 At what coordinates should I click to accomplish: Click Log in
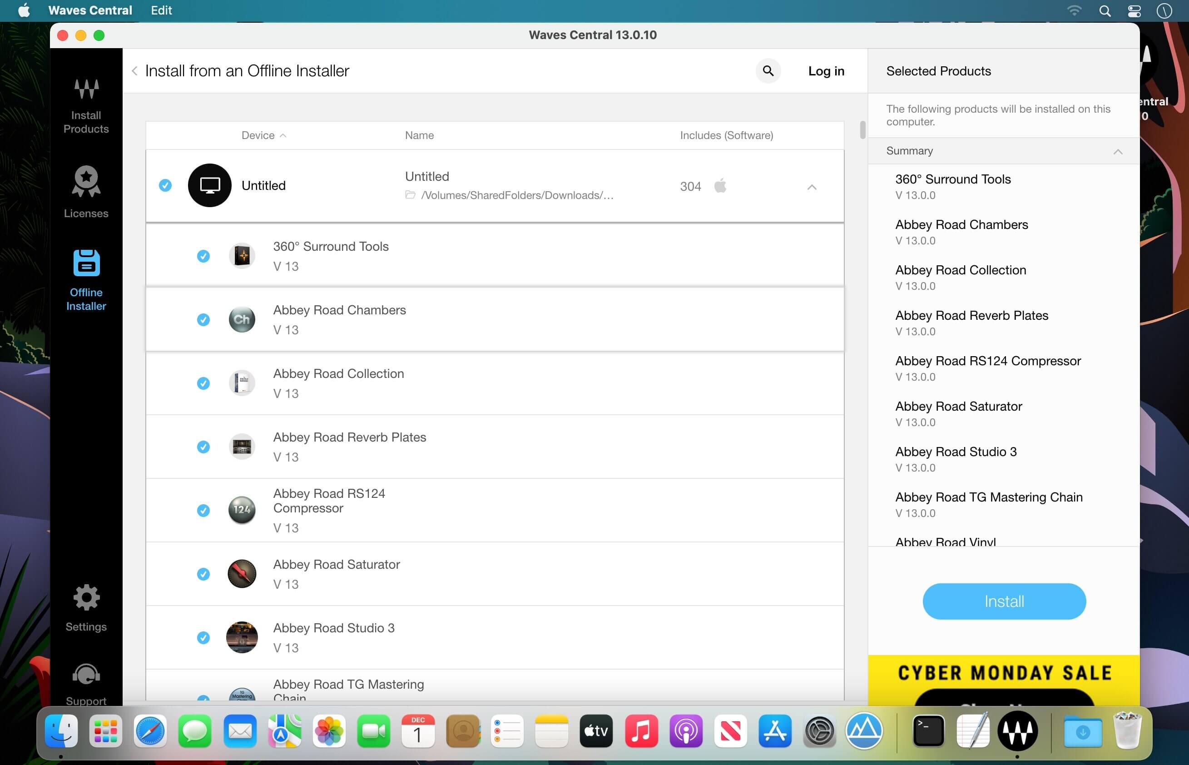pyautogui.click(x=826, y=71)
